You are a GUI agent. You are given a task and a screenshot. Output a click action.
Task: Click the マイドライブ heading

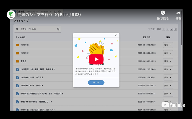click(21, 21)
